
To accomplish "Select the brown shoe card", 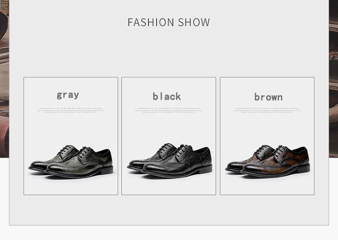I will pos(267,136).
